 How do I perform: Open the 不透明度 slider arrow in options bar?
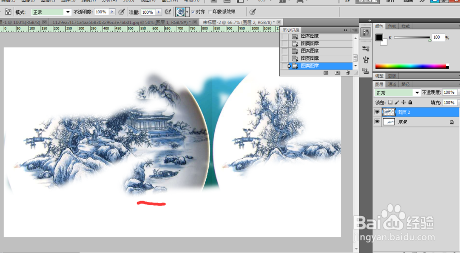pyautogui.click(x=112, y=12)
